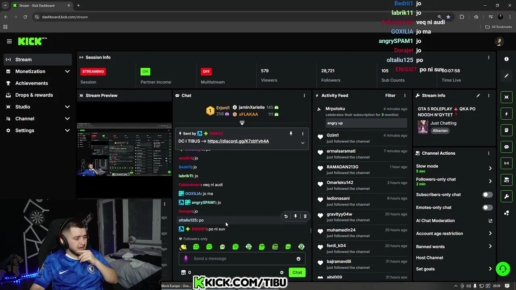This screenshot has height=290, width=516.
Task: Reload the page with browser refresh
Action: pyautogui.click(x=25, y=17)
